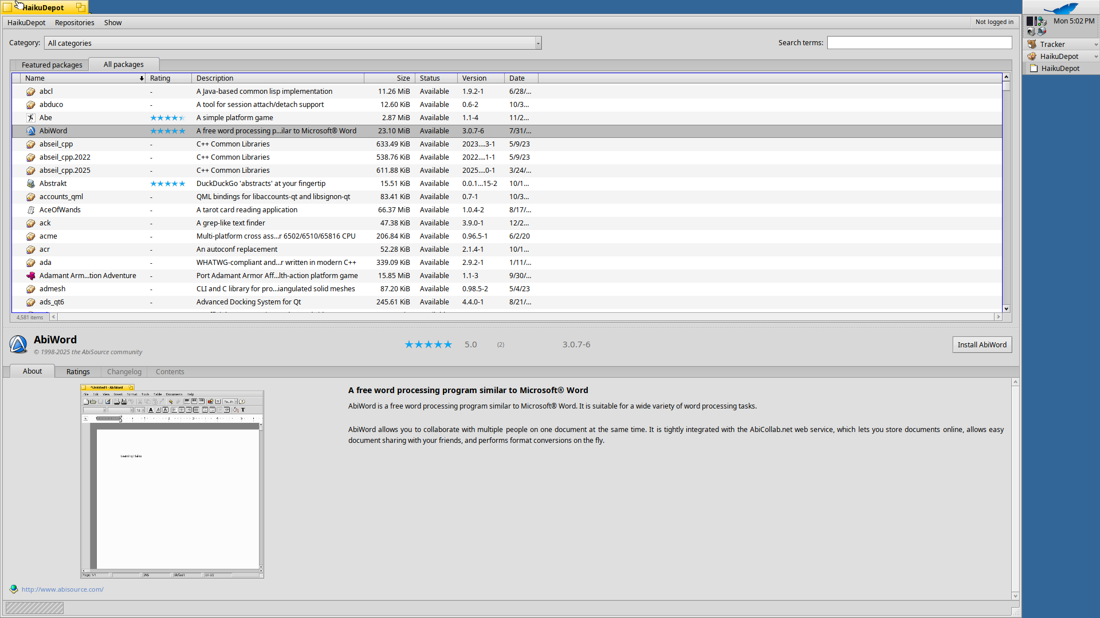Select the About tab
Viewport: 1100px width, 618px height.
32,371
